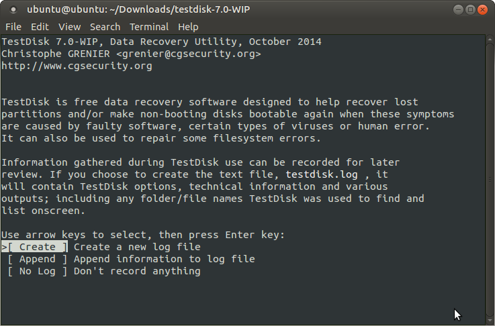Open the View menu
Viewport: 495px width, 326px height.
coord(69,27)
